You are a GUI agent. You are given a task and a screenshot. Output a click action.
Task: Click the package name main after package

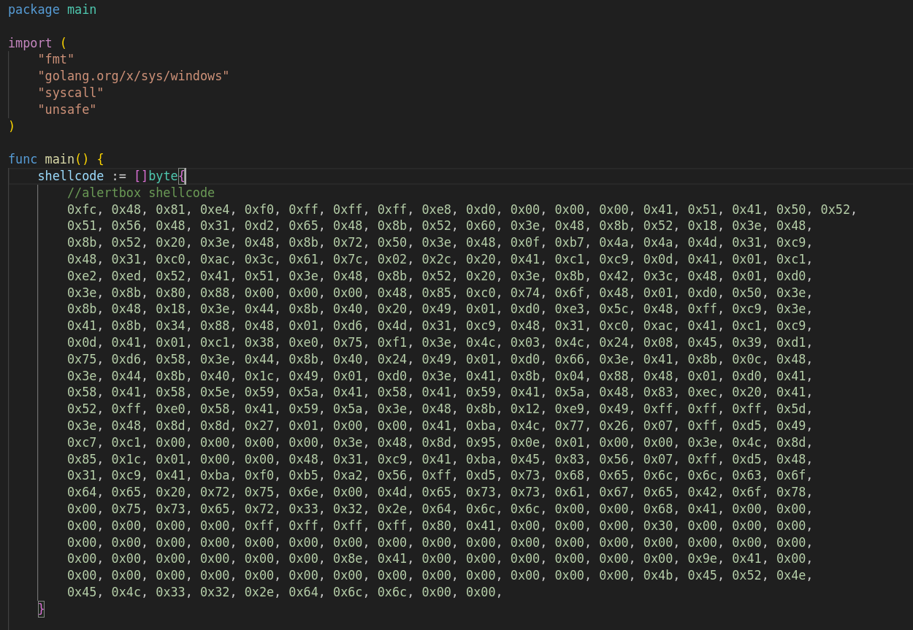[x=82, y=10]
